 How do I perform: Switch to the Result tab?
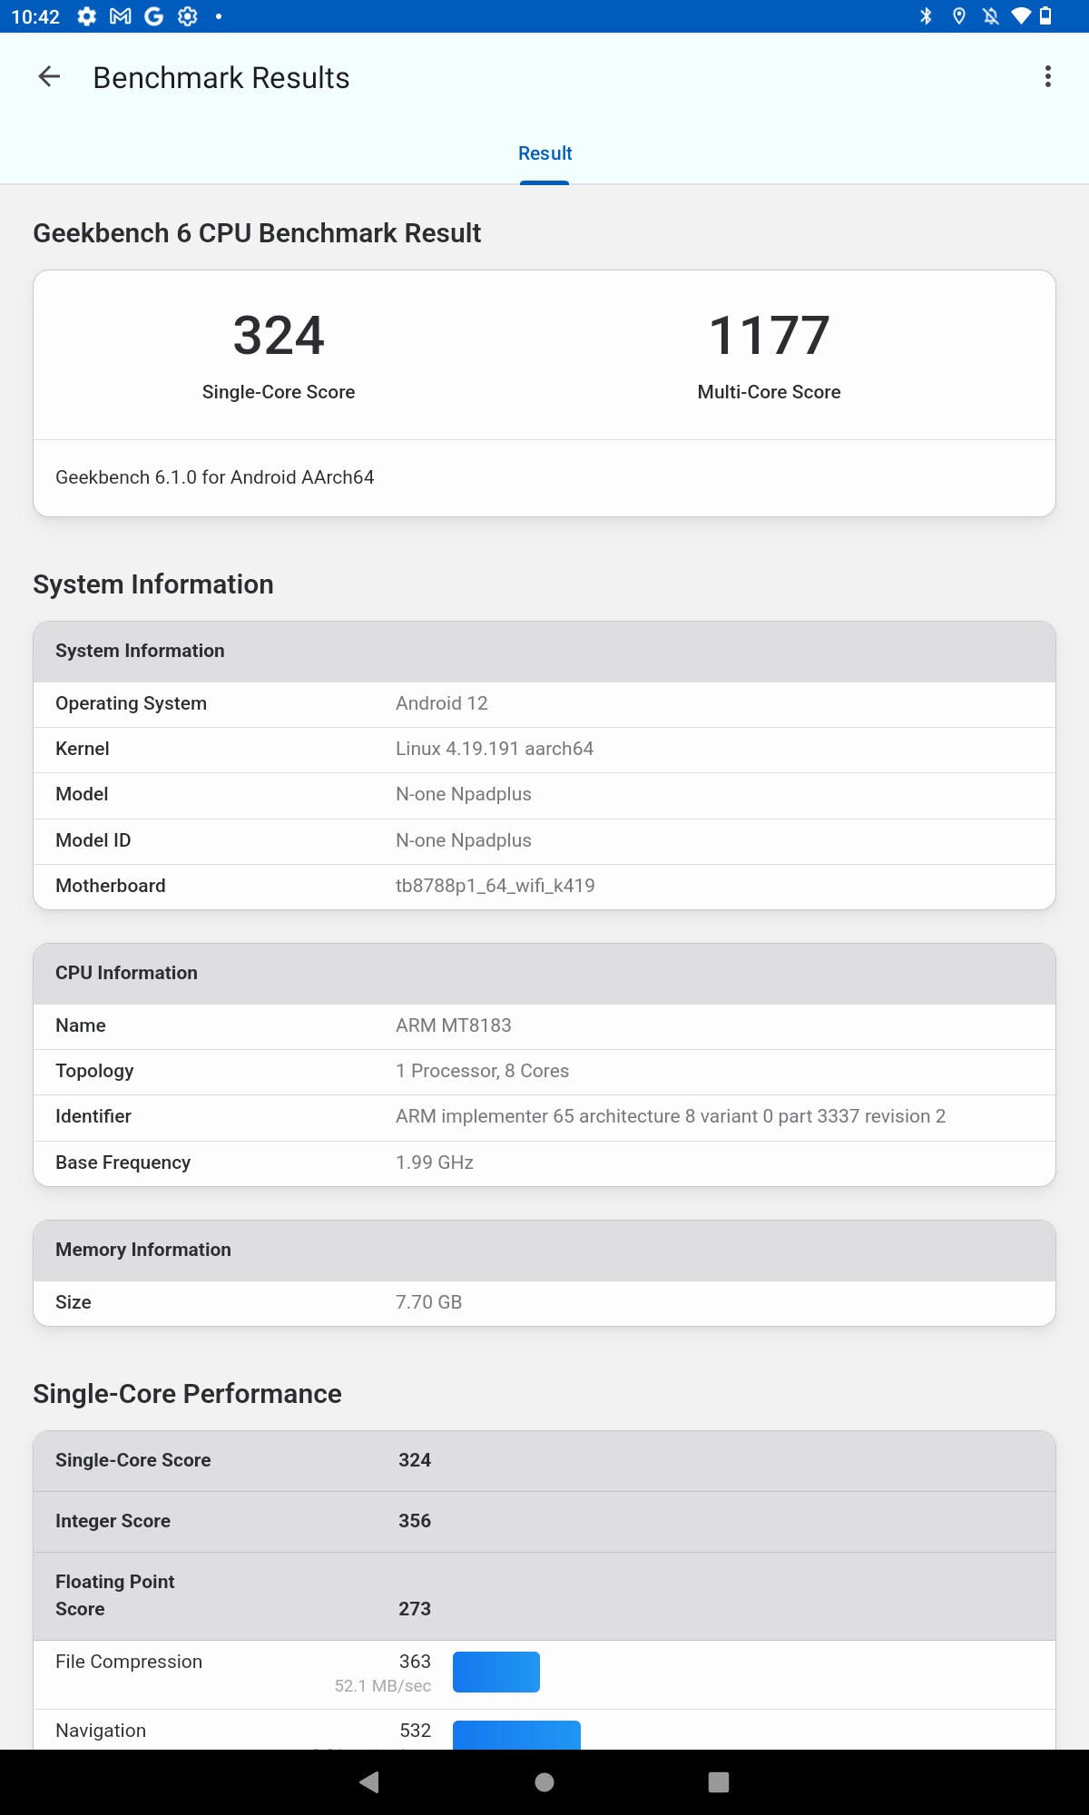point(544,153)
